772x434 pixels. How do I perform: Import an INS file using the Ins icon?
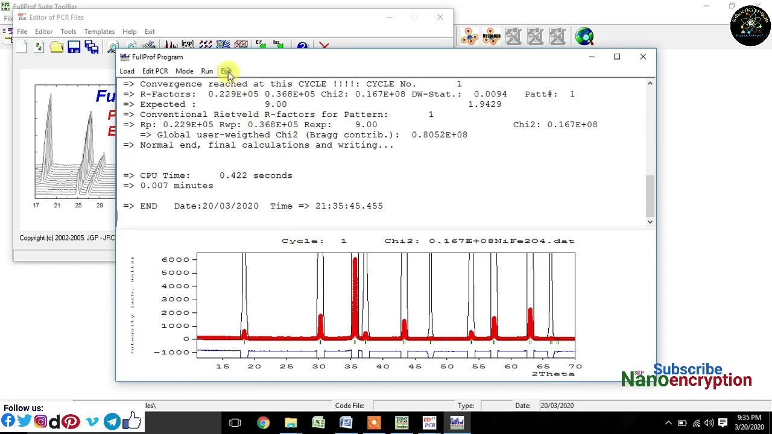[278, 45]
